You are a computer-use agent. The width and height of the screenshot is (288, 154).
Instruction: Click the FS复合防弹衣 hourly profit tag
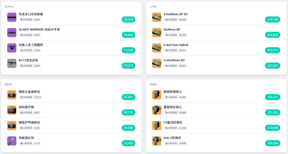pos(175,128)
